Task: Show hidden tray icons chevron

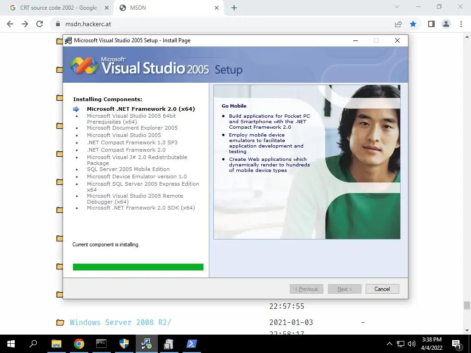Action: (389, 344)
